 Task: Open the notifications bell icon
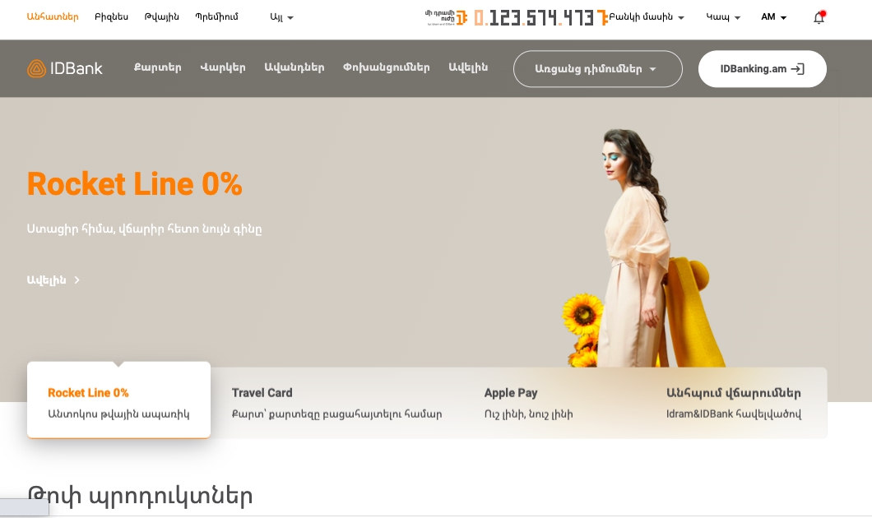pos(819,18)
